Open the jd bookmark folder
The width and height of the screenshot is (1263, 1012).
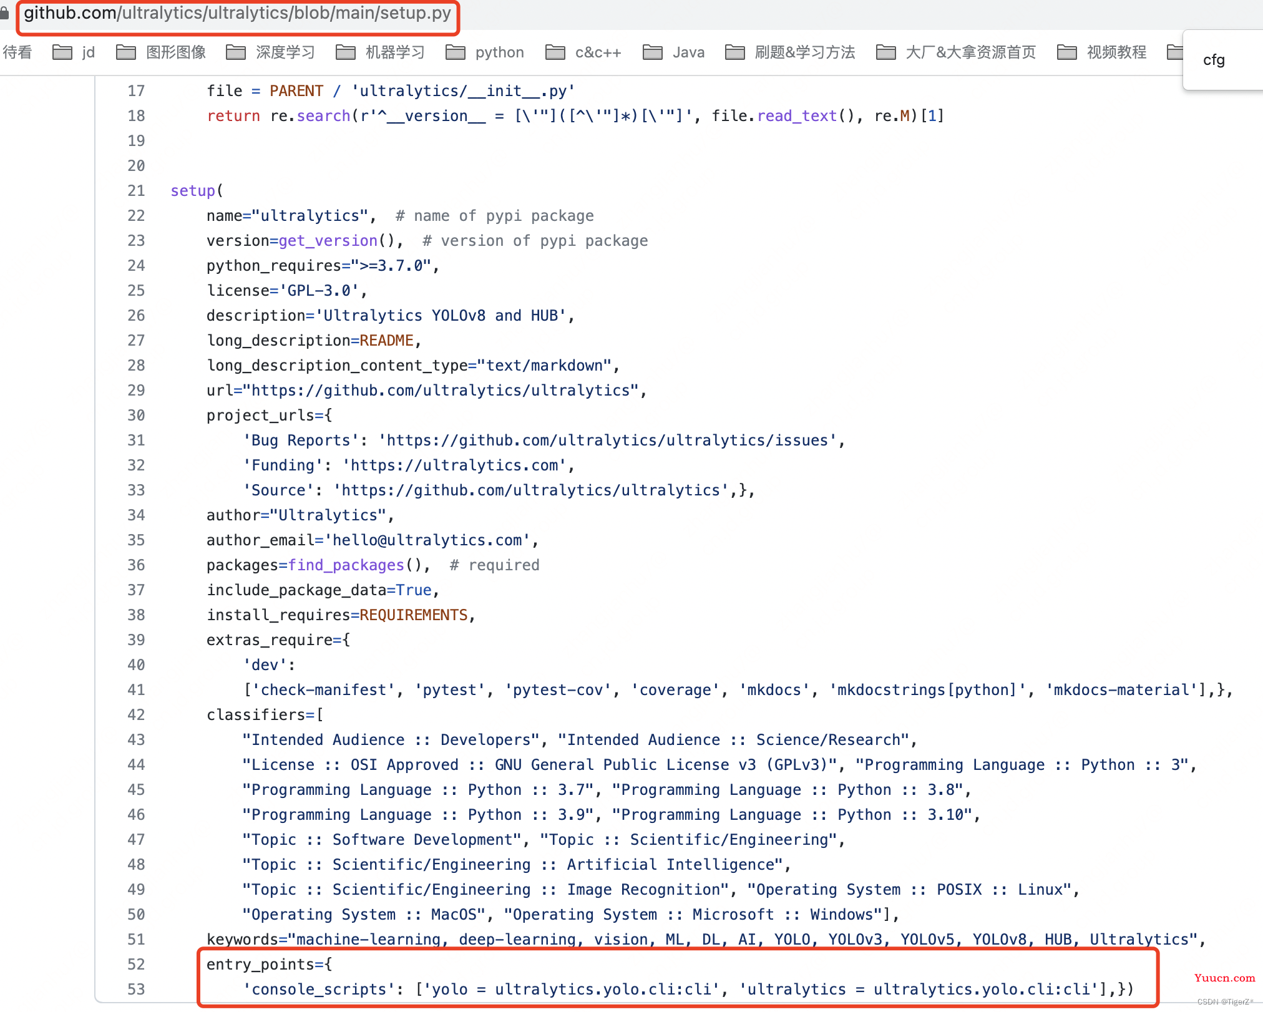click(x=74, y=52)
